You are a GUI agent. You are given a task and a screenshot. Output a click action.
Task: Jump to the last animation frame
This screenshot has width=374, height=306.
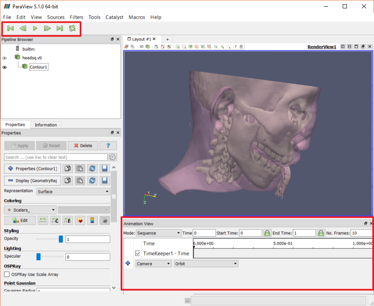point(60,28)
